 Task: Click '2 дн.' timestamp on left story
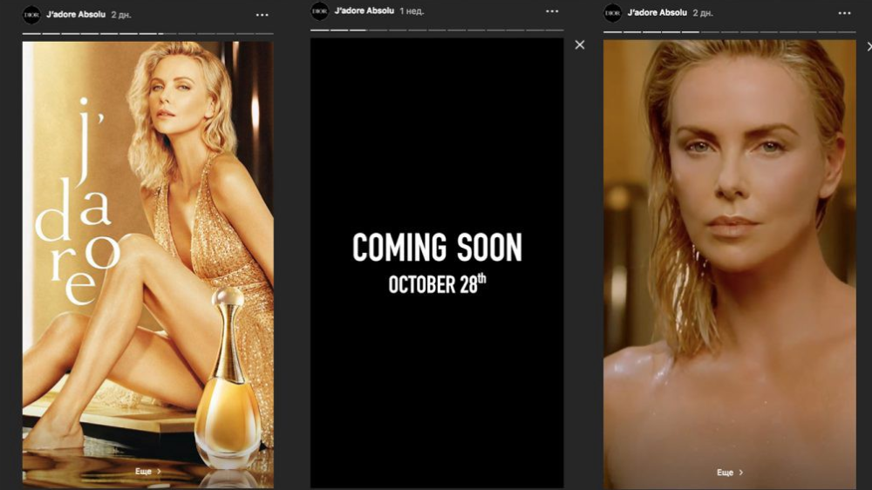120,15
